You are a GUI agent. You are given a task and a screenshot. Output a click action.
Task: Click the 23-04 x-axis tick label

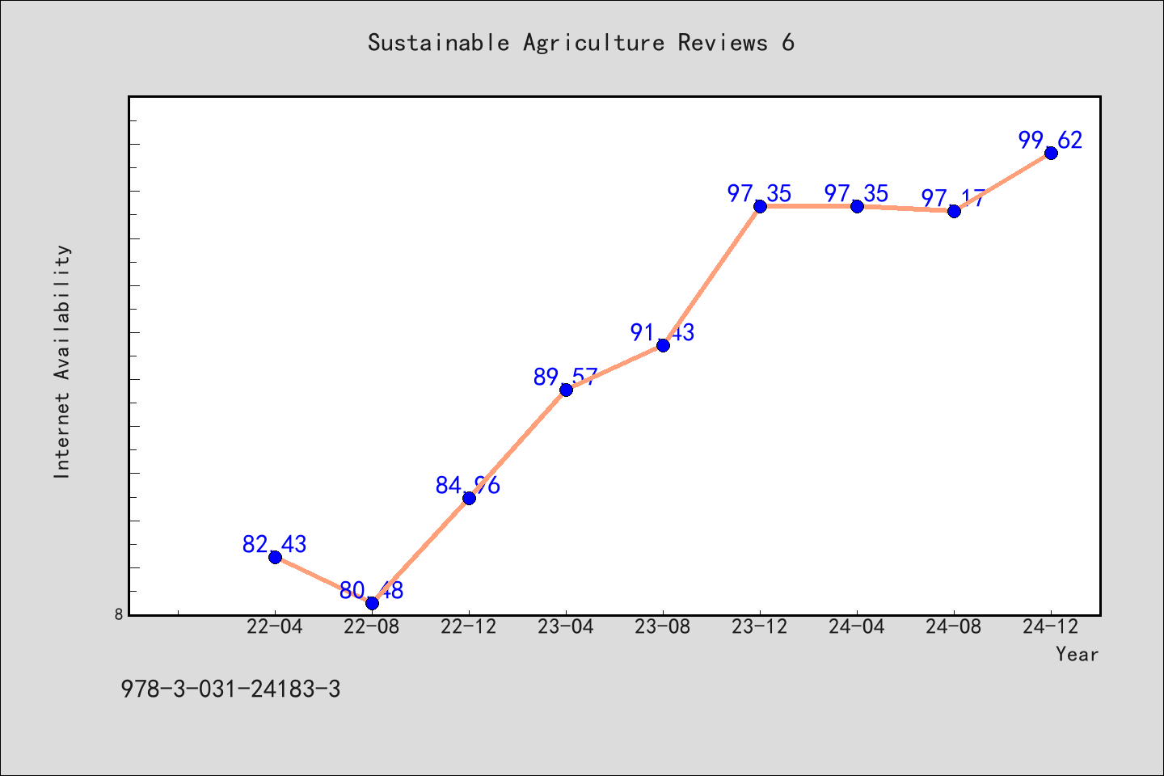[566, 627]
